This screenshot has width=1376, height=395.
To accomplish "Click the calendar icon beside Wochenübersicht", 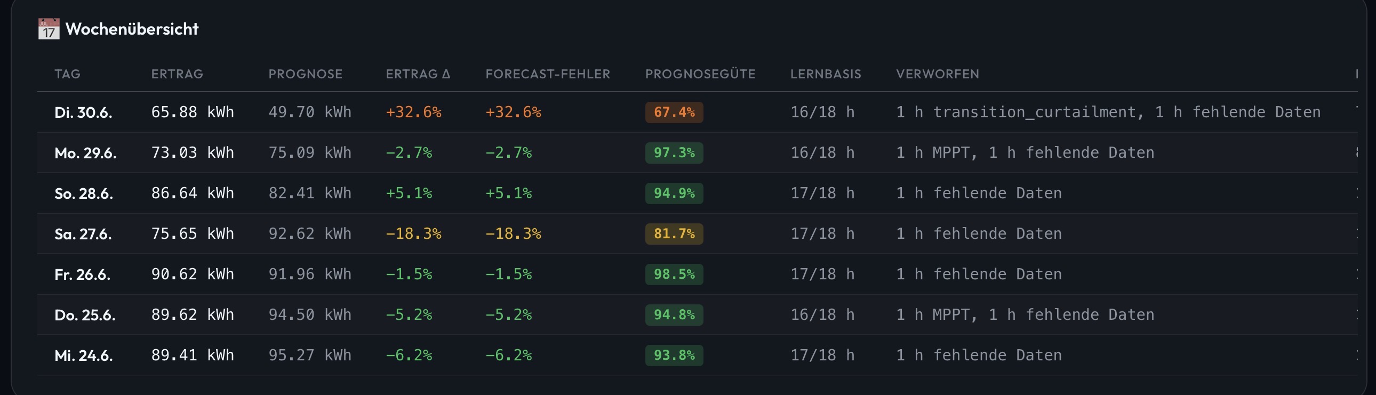I will click(x=49, y=29).
